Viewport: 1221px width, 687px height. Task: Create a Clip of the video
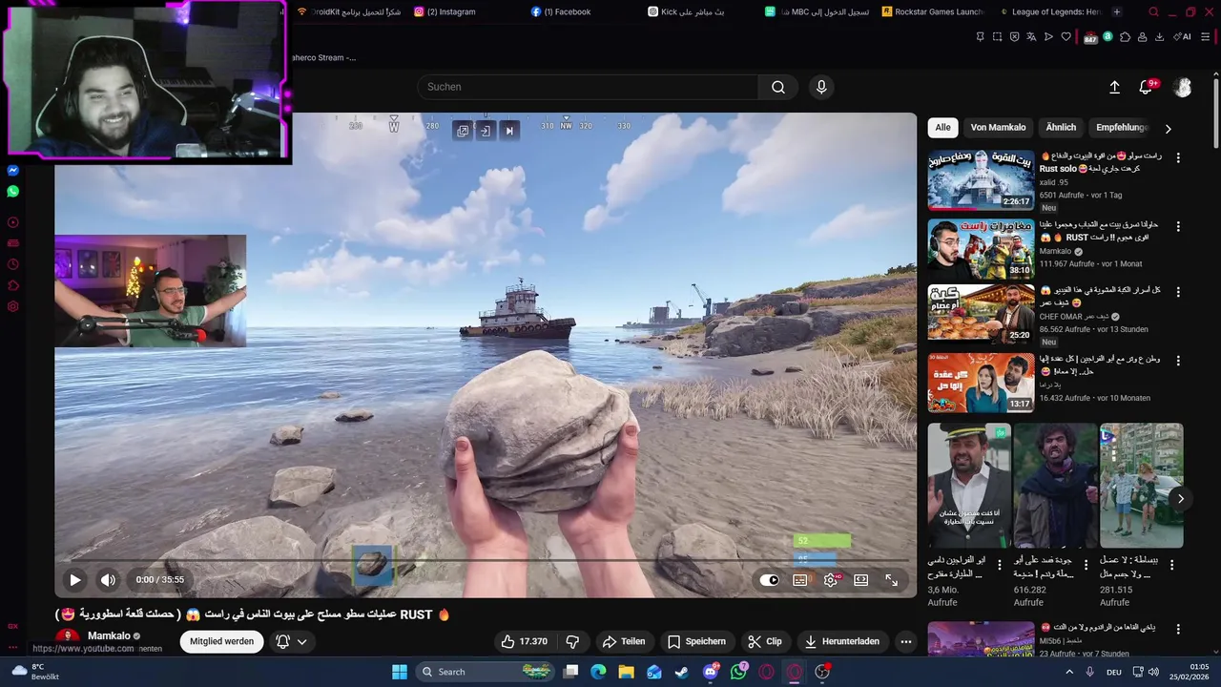point(765,641)
